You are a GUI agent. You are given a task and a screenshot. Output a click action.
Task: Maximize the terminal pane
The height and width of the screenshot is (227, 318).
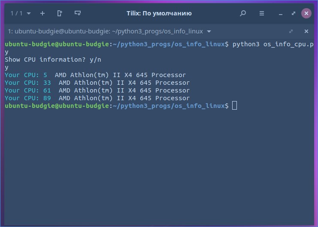tap(291, 32)
